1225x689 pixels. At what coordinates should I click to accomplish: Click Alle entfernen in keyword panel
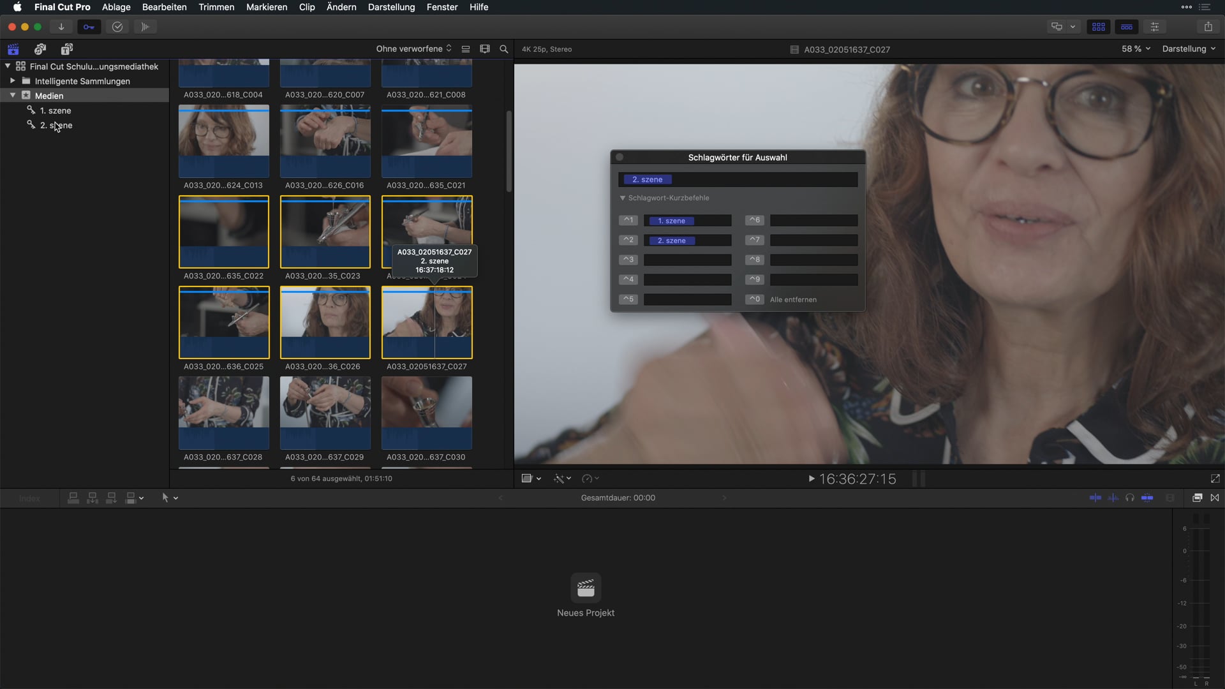coord(793,299)
